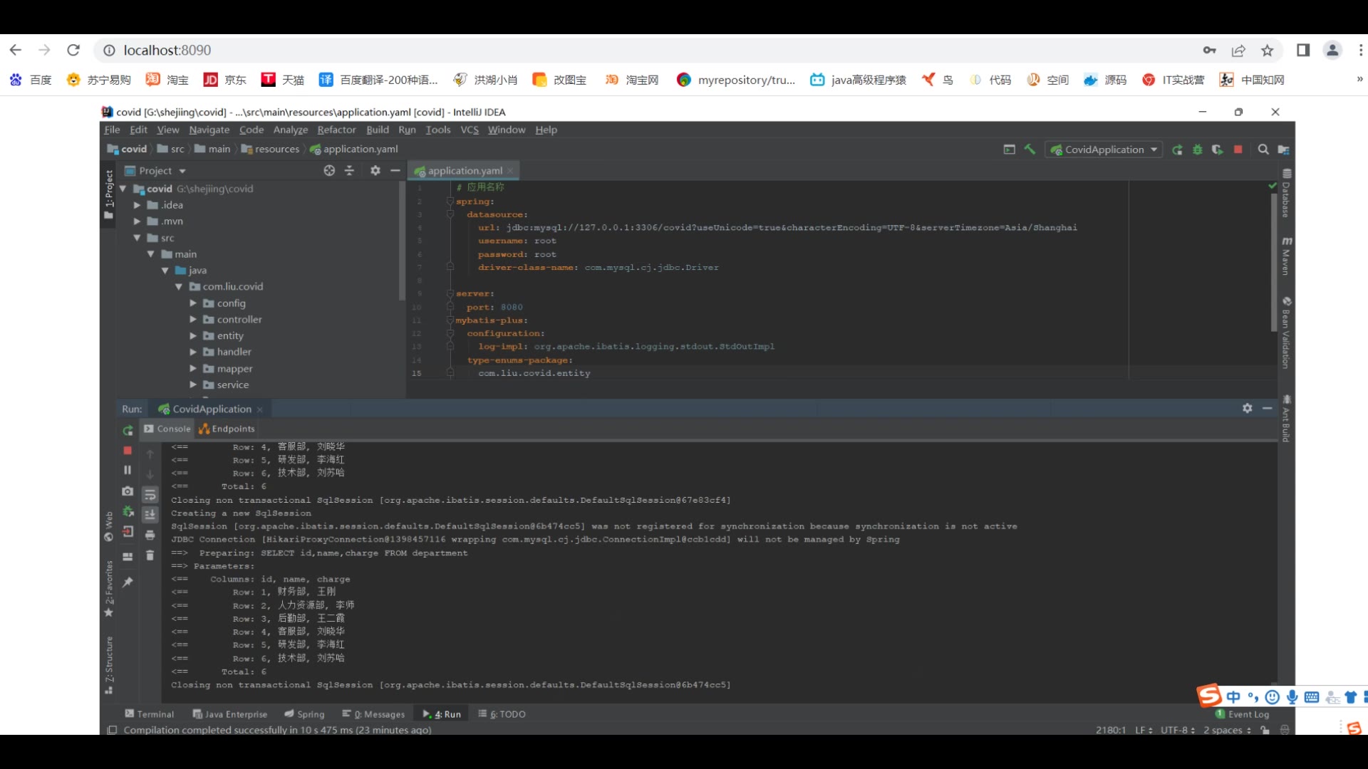Clear console with the trash icon
Screen dimensions: 1368x769
(150, 555)
